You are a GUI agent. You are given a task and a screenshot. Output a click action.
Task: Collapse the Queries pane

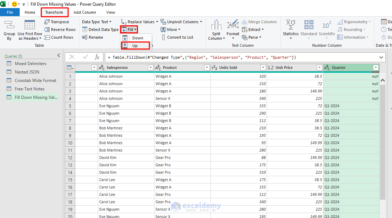point(59,56)
